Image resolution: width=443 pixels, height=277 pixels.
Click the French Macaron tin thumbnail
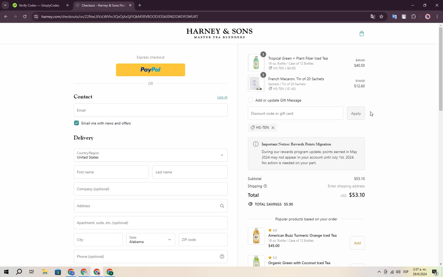tap(256, 83)
